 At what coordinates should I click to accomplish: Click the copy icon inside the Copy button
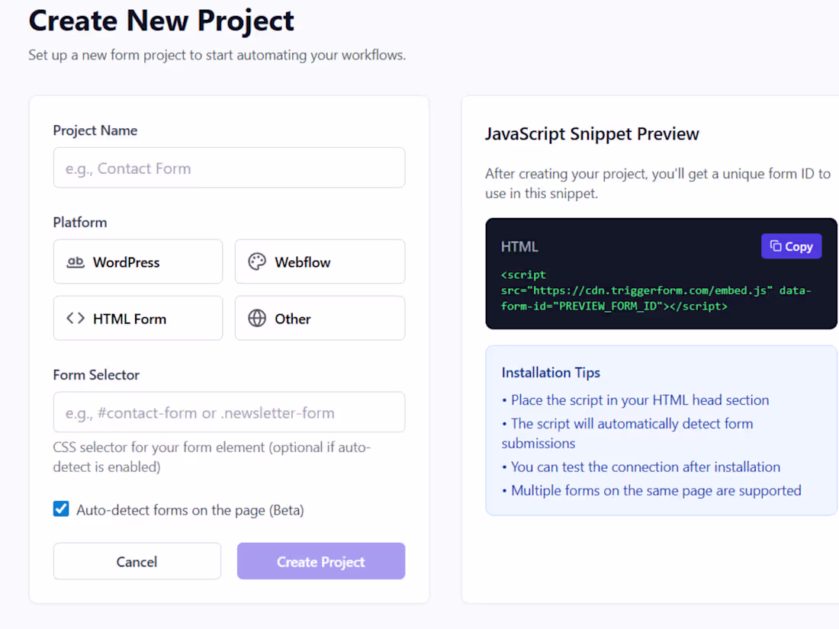click(776, 246)
